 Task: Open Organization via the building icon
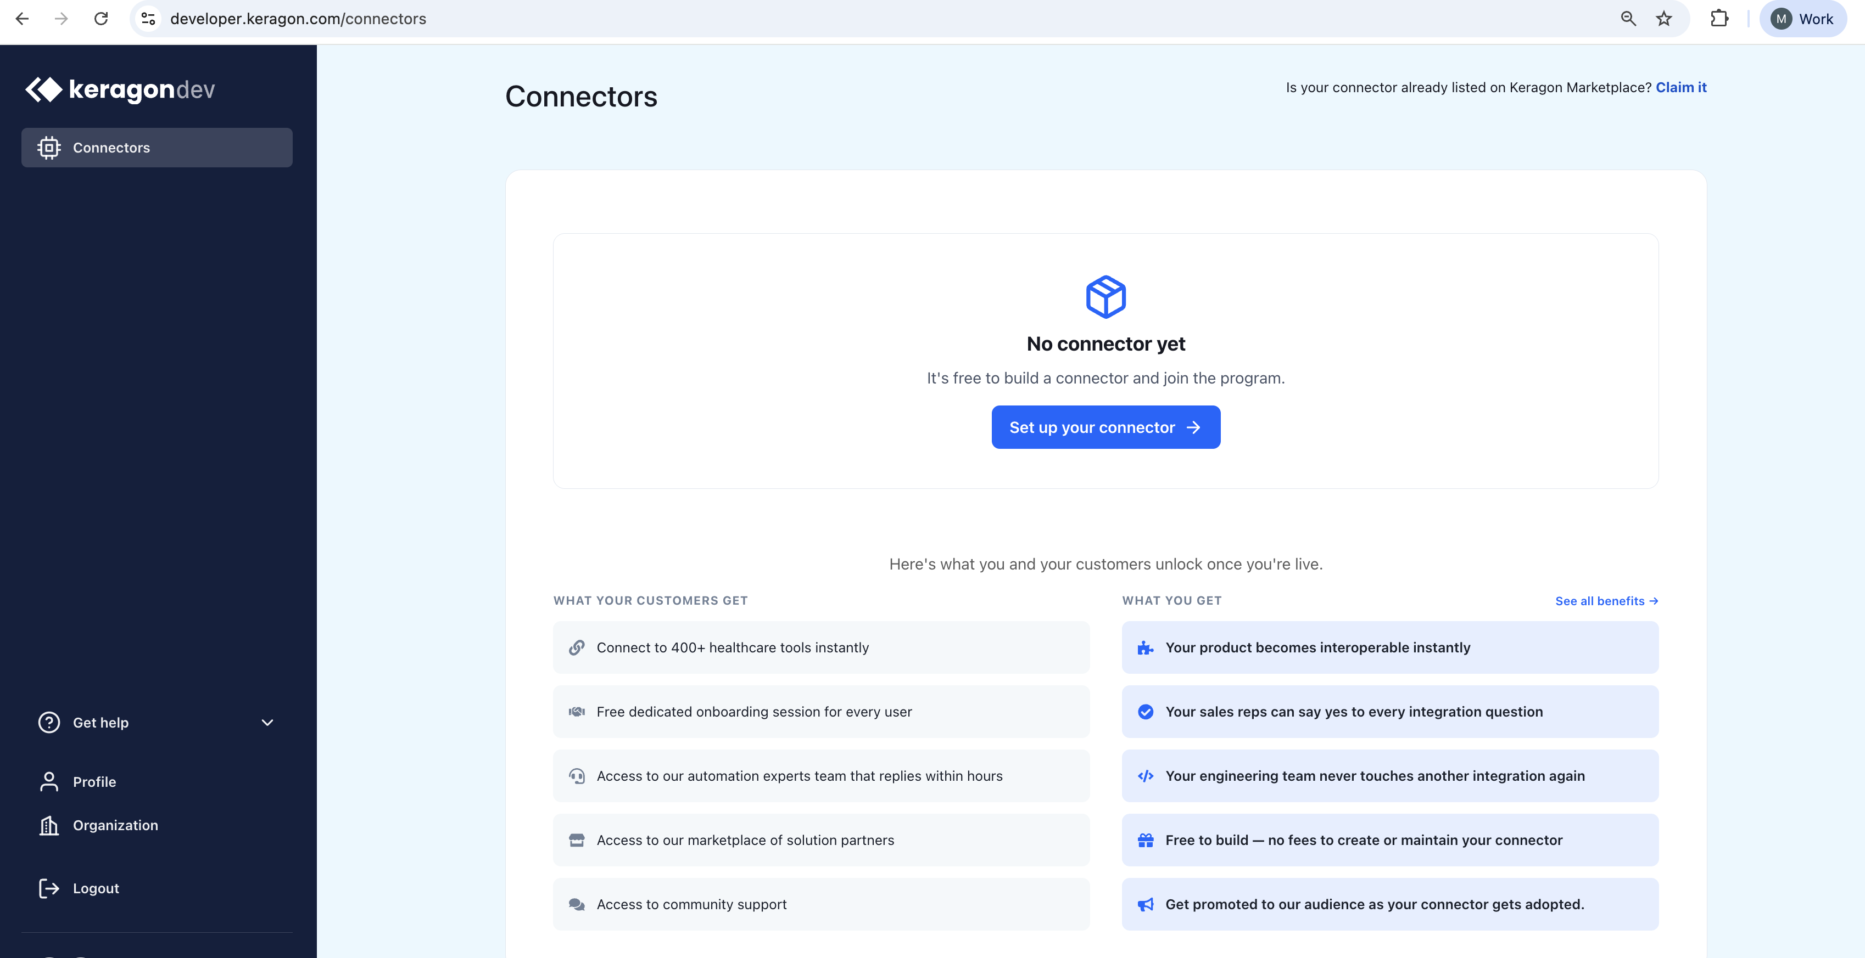click(x=48, y=825)
